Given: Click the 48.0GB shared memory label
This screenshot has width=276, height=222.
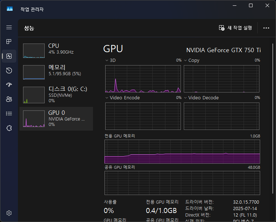Looking at the screenshot, I should tap(254, 167).
